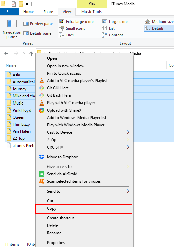Image resolution: width=174 pixels, height=247 pixels.
Task: Choose Open in new window
Action: [x=84, y=66]
